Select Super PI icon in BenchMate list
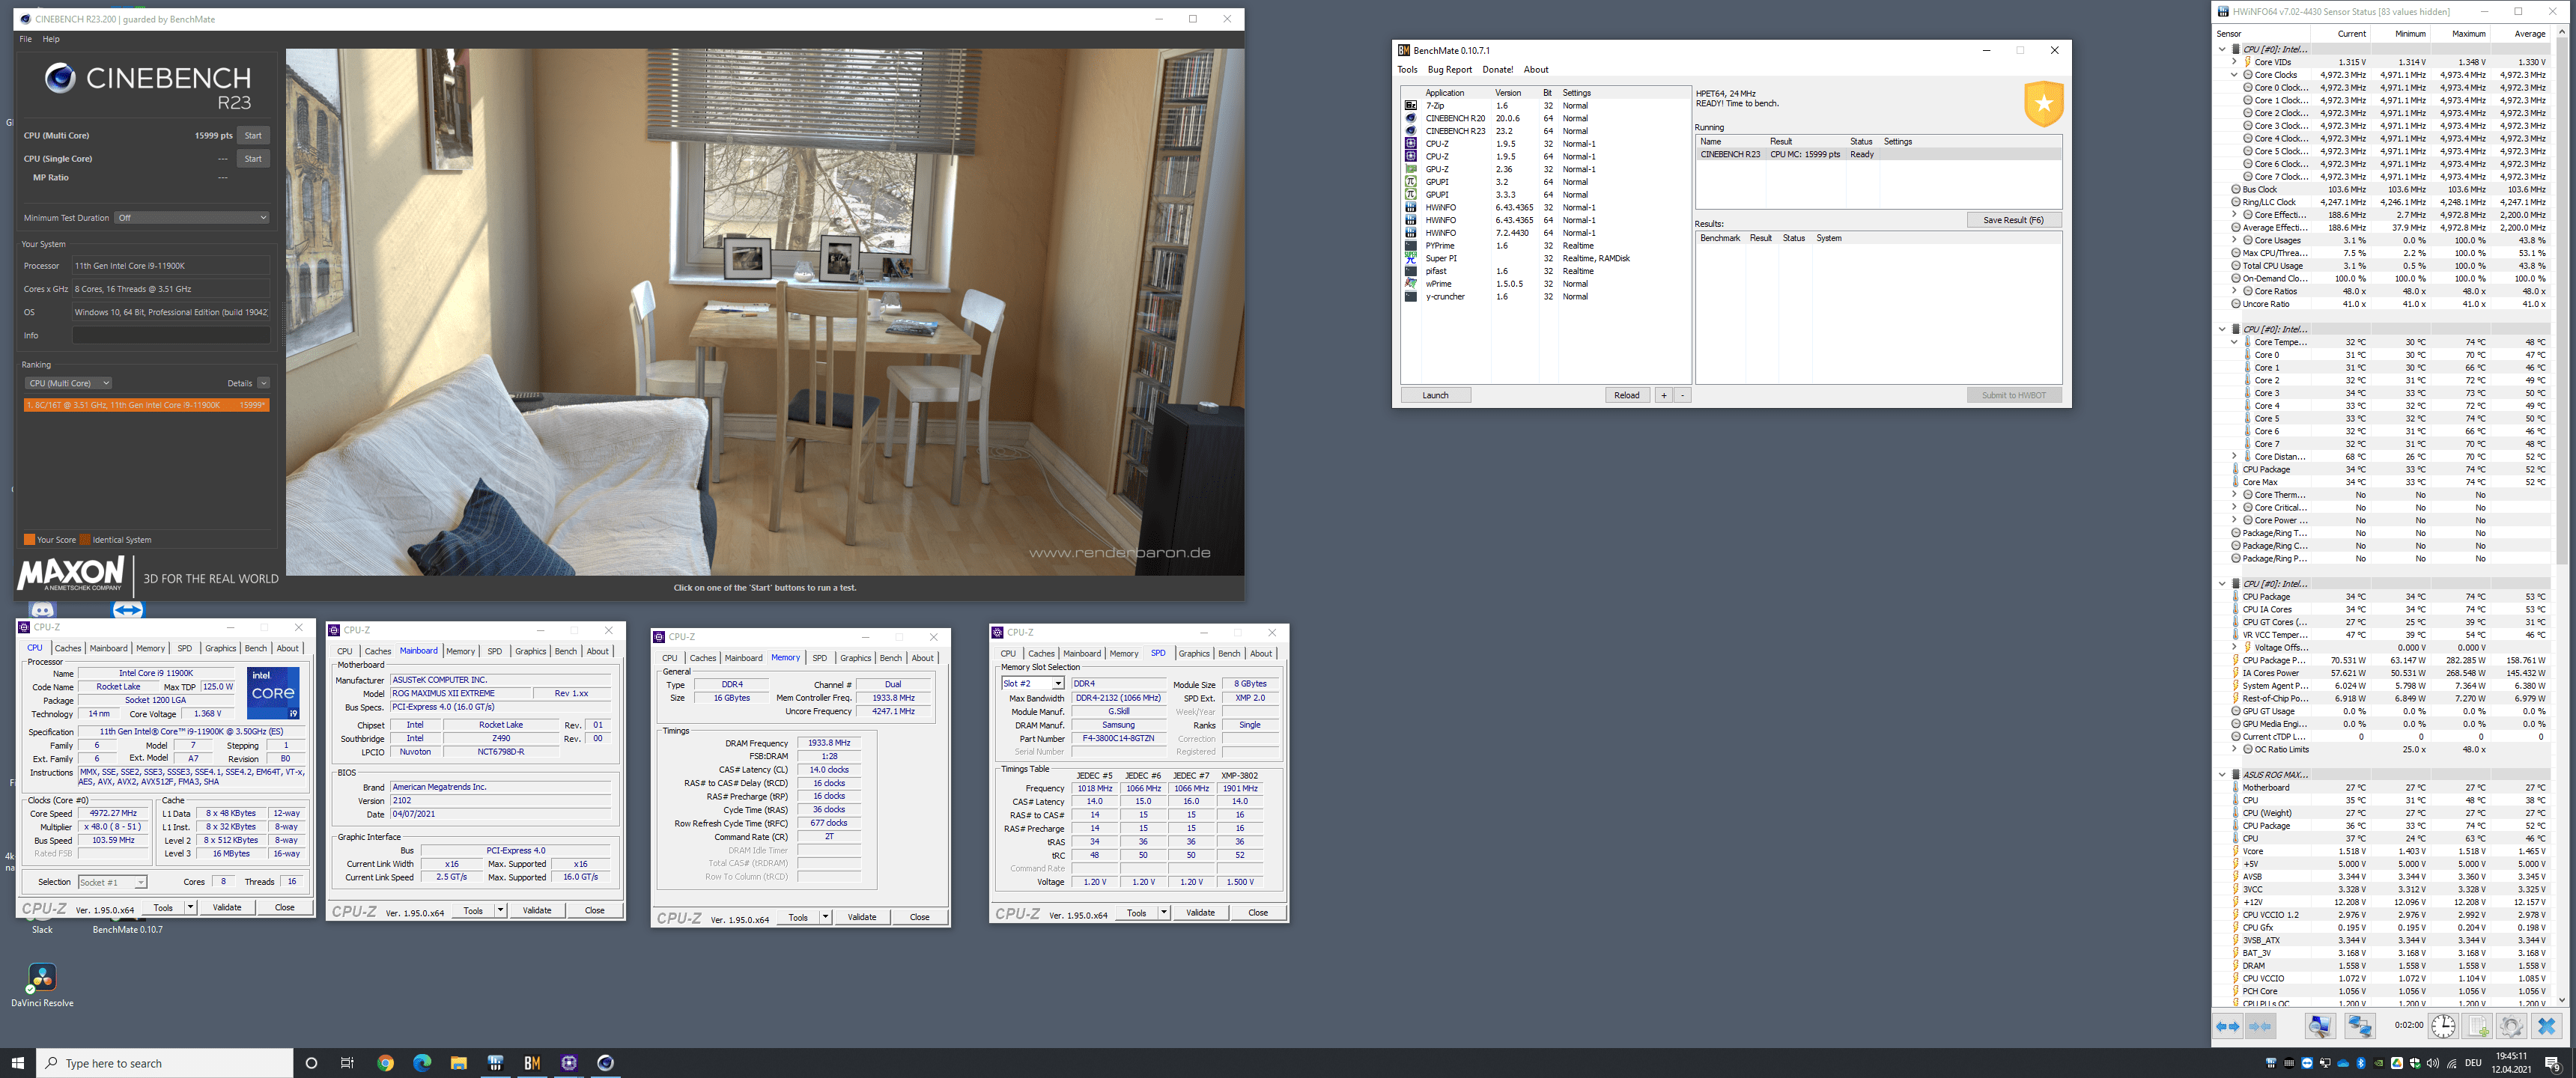 tap(1410, 258)
